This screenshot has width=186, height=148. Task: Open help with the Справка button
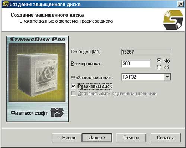pos(166,138)
